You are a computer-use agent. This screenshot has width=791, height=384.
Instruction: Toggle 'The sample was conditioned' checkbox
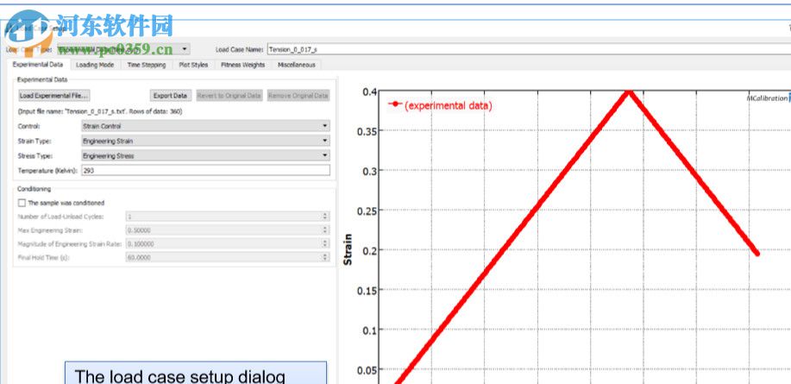click(x=22, y=203)
